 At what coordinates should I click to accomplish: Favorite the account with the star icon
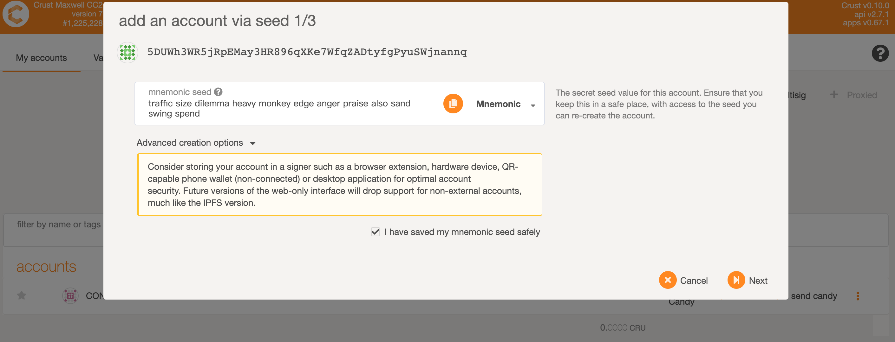22,295
